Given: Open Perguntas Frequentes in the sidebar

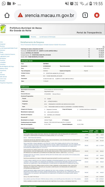Looking at the screenshot, I should tap(6, 83).
